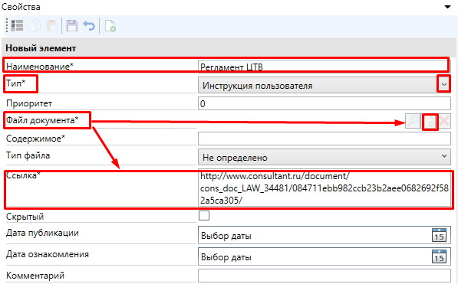Click the empty Комментарий field
Screen dimensions: 458x284
point(325,276)
